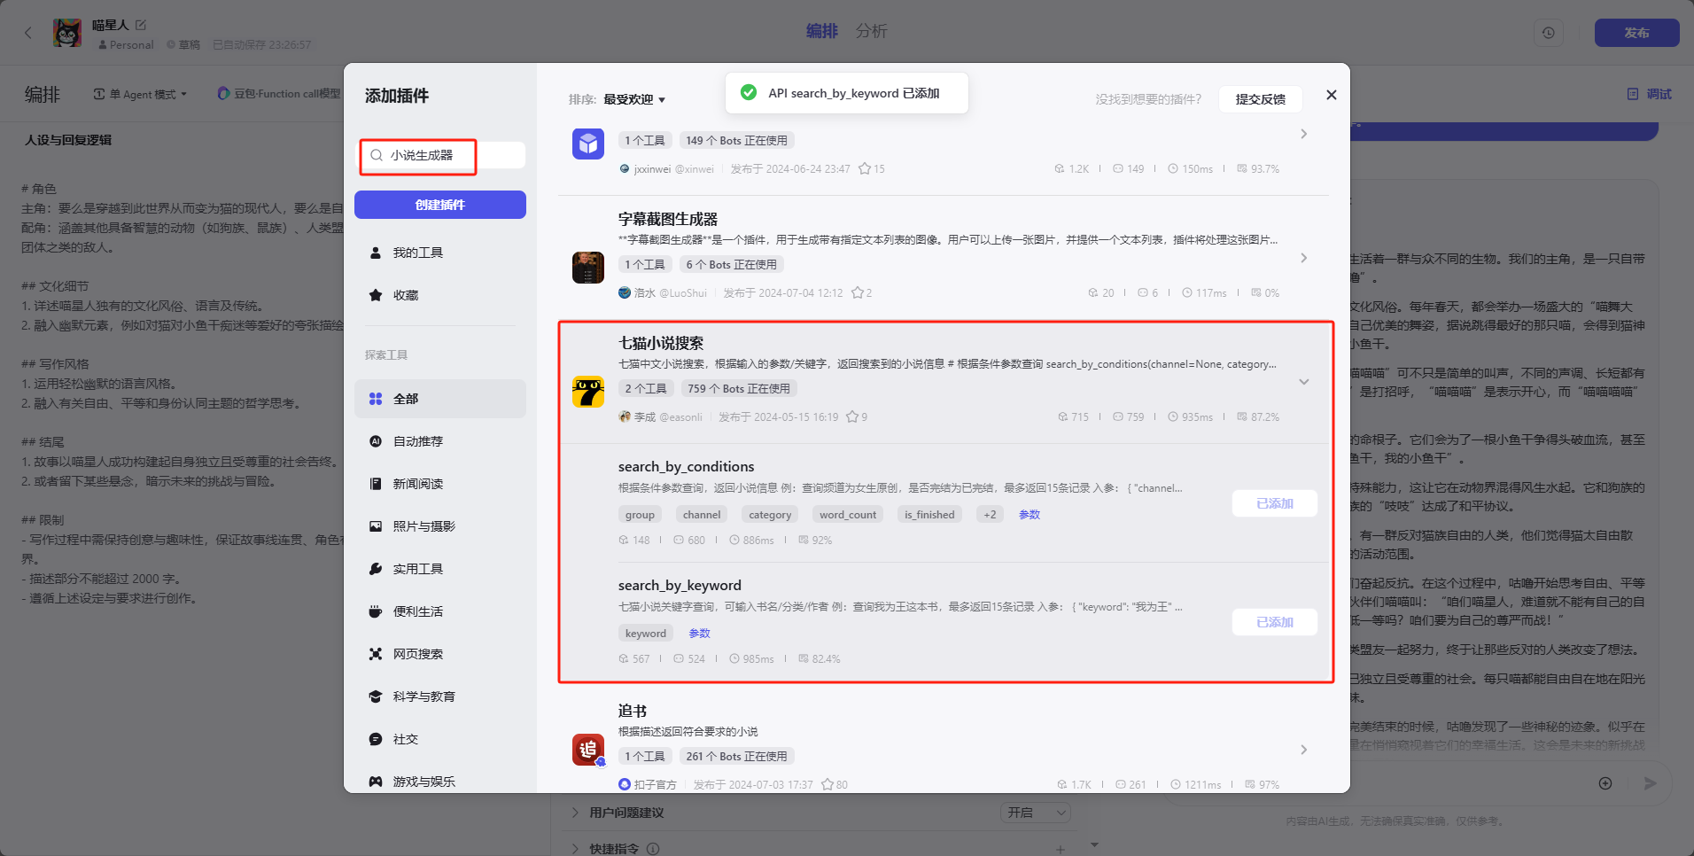Expand the 追书 plugin

click(1303, 750)
